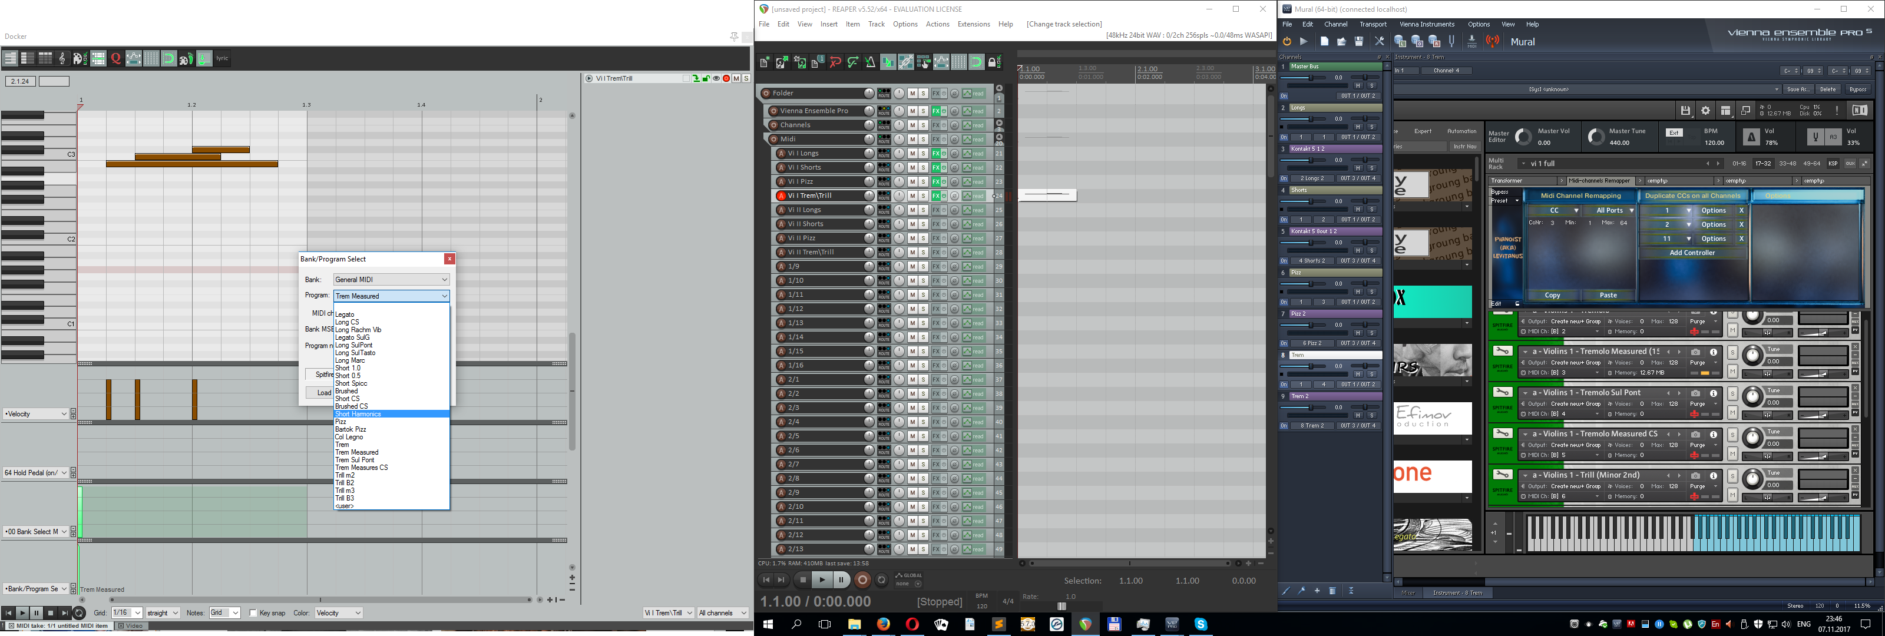Click the Add Controller button
The image size is (1885, 636).
(x=1692, y=253)
